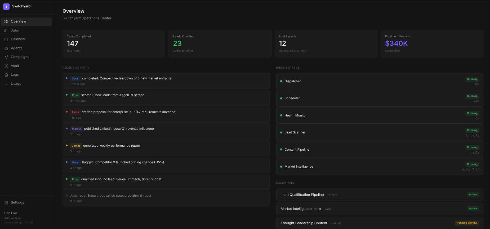Open the Vault page
490x229 pixels.
(x=26, y=66)
